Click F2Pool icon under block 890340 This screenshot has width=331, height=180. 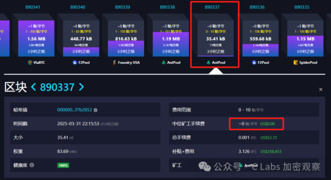pyautogui.click(x=74, y=62)
